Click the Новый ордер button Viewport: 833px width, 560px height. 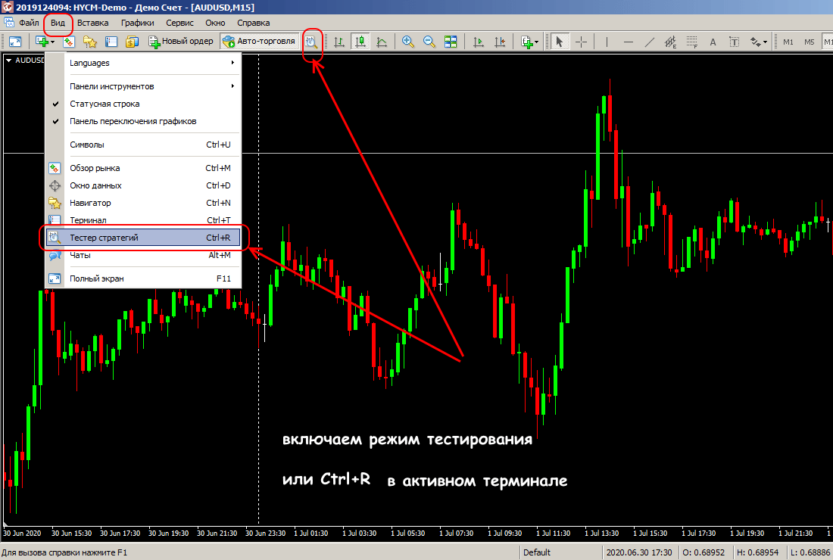coord(181,41)
